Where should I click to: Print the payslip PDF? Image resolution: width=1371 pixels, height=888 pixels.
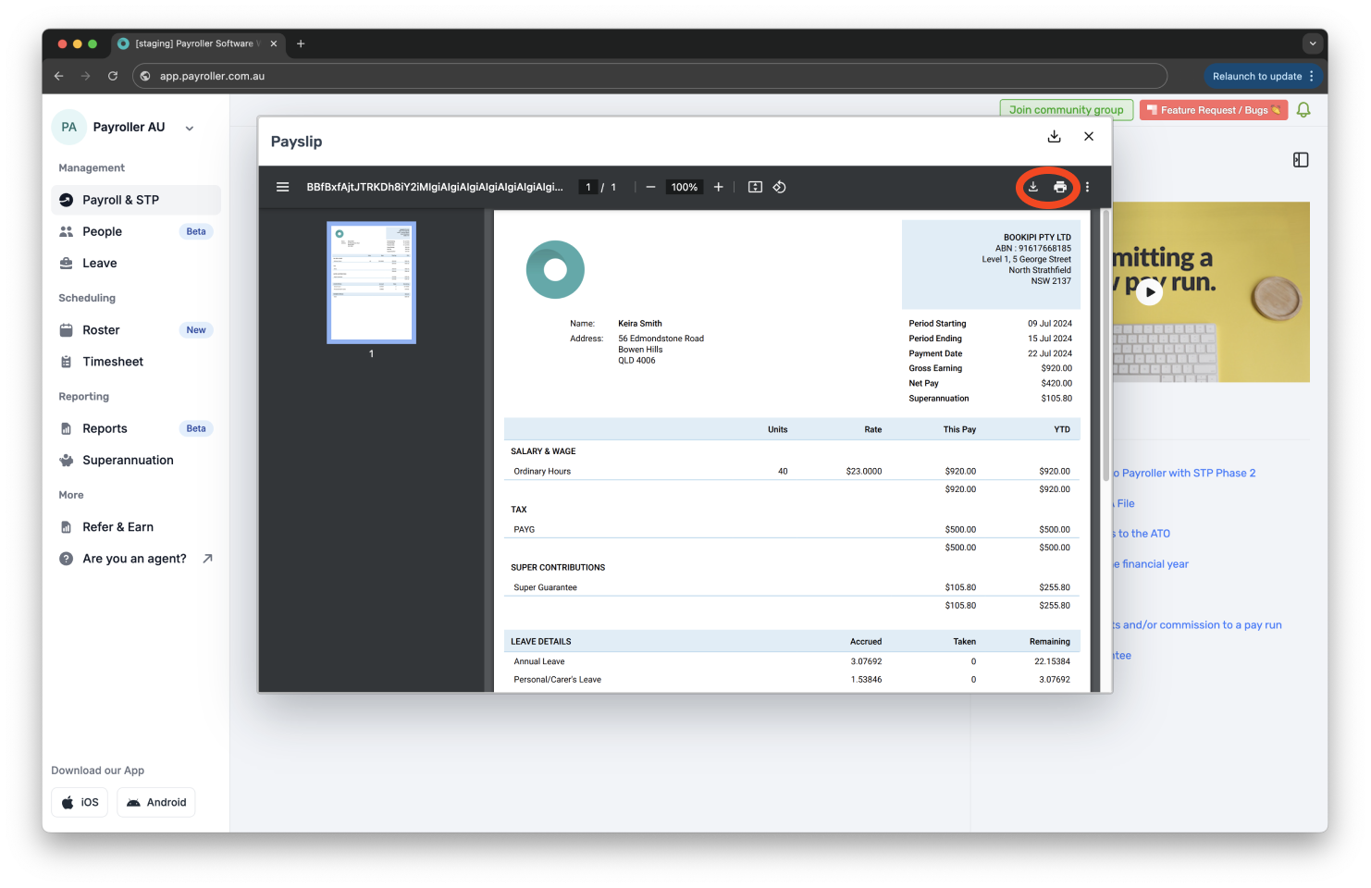pyautogui.click(x=1060, y=187)
